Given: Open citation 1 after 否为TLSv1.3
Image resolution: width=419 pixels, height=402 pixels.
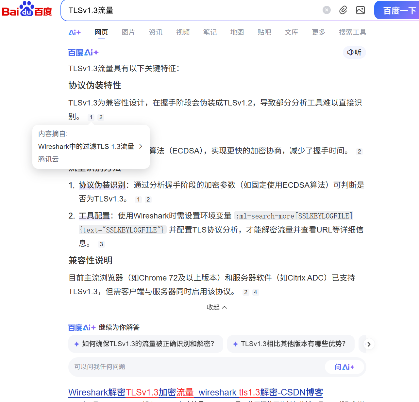Looking at the screenshot, I should pyautogui.click(x=139, y=200).
